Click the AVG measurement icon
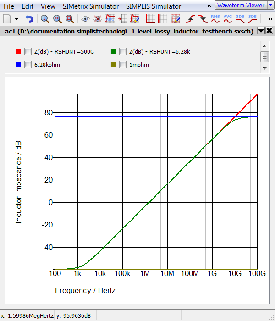The image size is (275, 321). pos(228,19)
